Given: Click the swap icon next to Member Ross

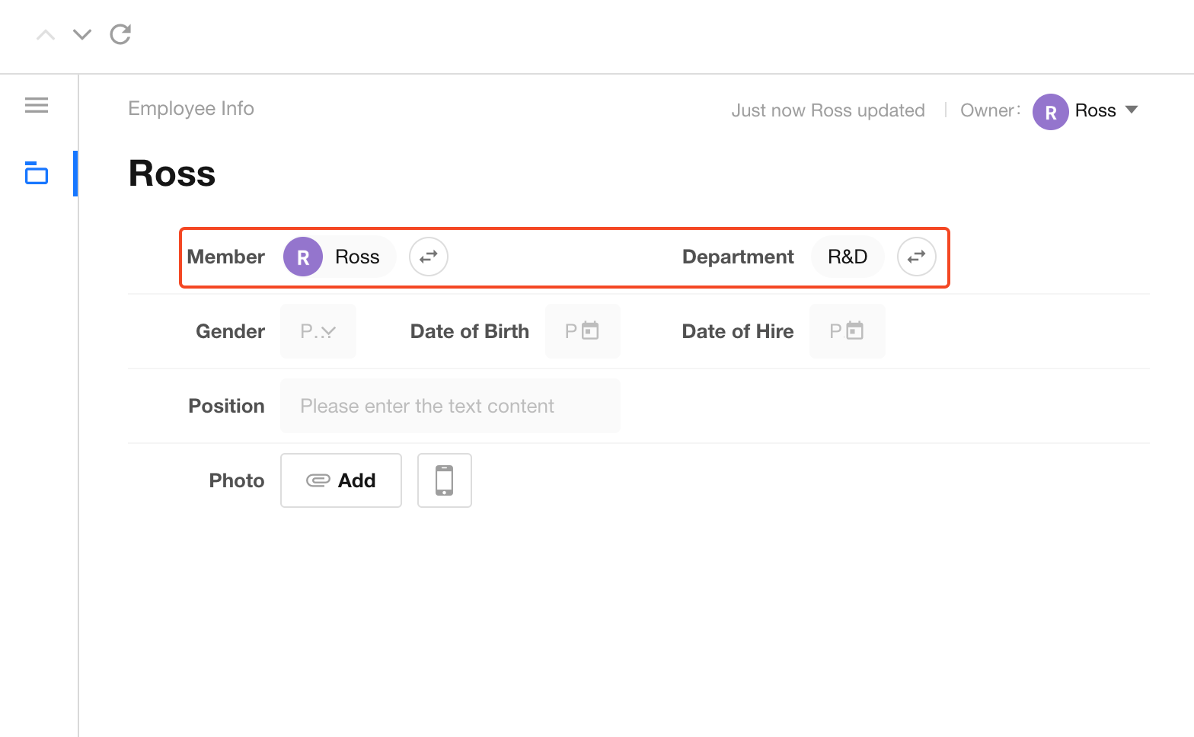Looking at the screenshot, I should pyautogui.click(x=429, y=257).
